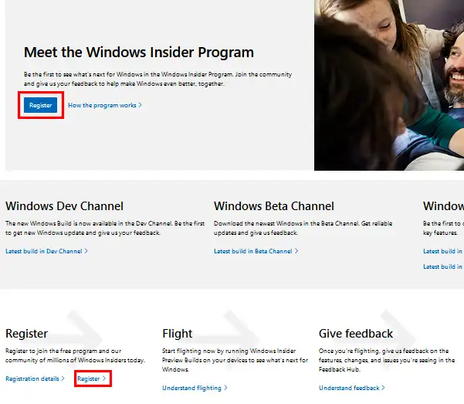Screen dimensions: 464x404
Task: Click the Register section heading
Action: point(26,334)
